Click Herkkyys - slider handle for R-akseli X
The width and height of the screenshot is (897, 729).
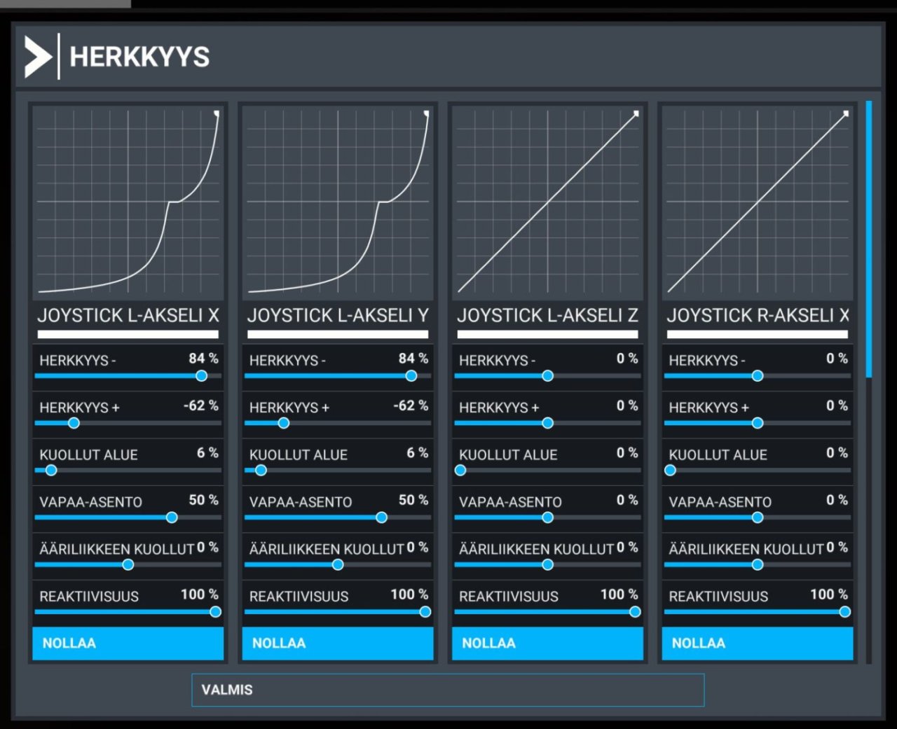click(x=758, y=376)
